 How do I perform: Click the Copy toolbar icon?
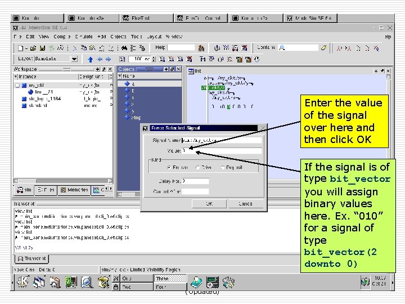[84, 48]
